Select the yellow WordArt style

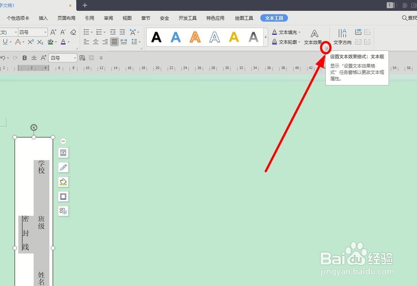pos(234,37)
